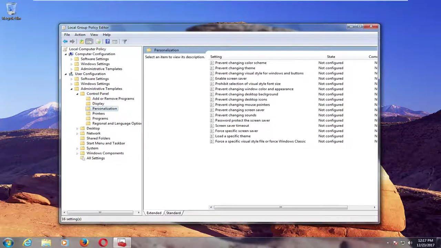The width and height of the screenshot is (441, 248).
Task: Select Add or Remove Programs tree item
Action: 113,99
